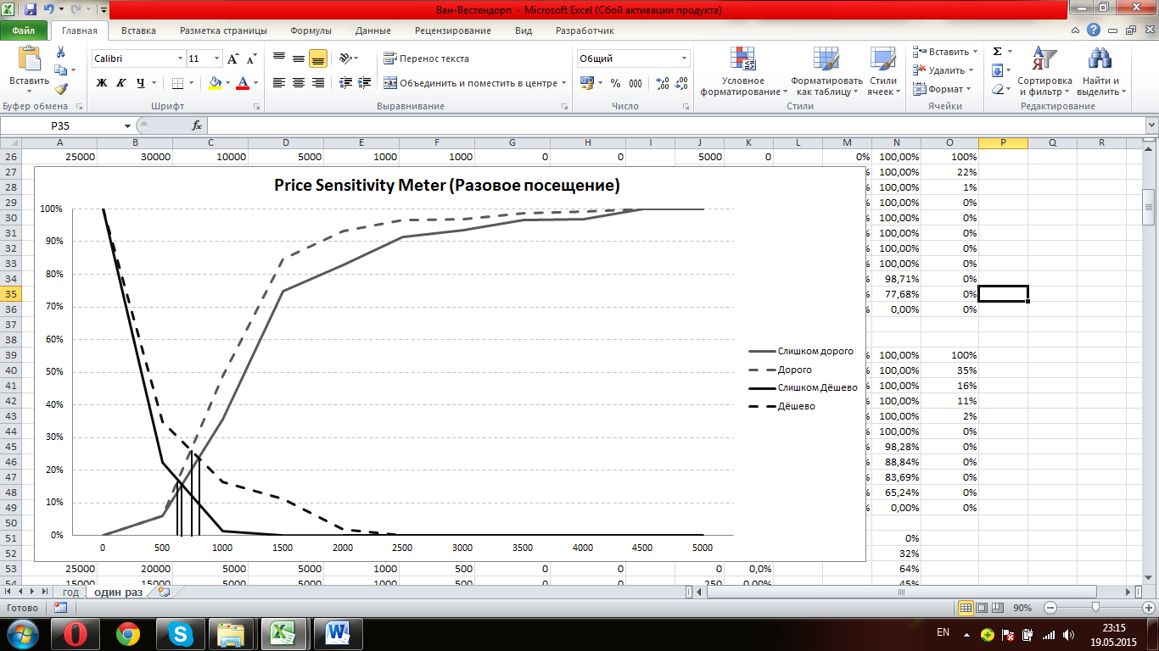1159x651 pixels.
Task: Switch to the Данные tab
Action: pyautogui.click(x=373, y=31)
